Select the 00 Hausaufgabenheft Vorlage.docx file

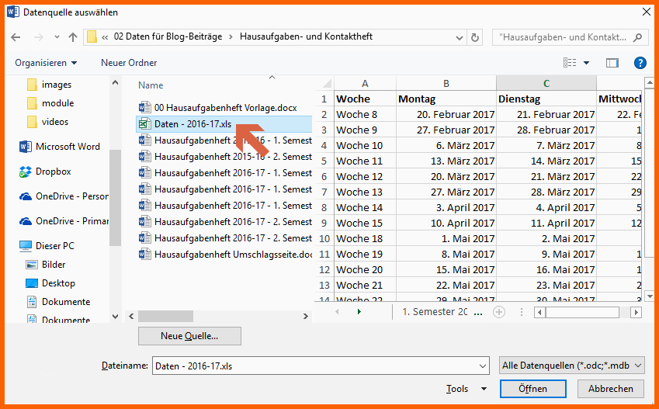tap(224, 107)
